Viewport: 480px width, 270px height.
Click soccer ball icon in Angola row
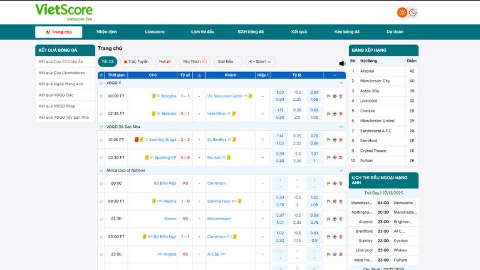coord(335,254)
